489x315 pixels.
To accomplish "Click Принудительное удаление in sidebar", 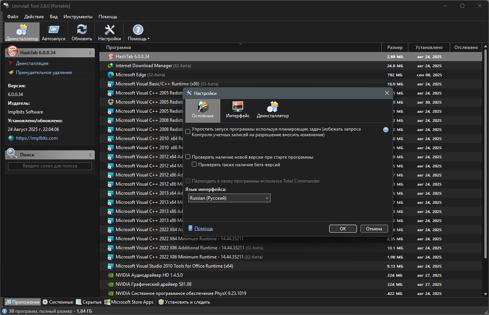I will coord(44,72).
